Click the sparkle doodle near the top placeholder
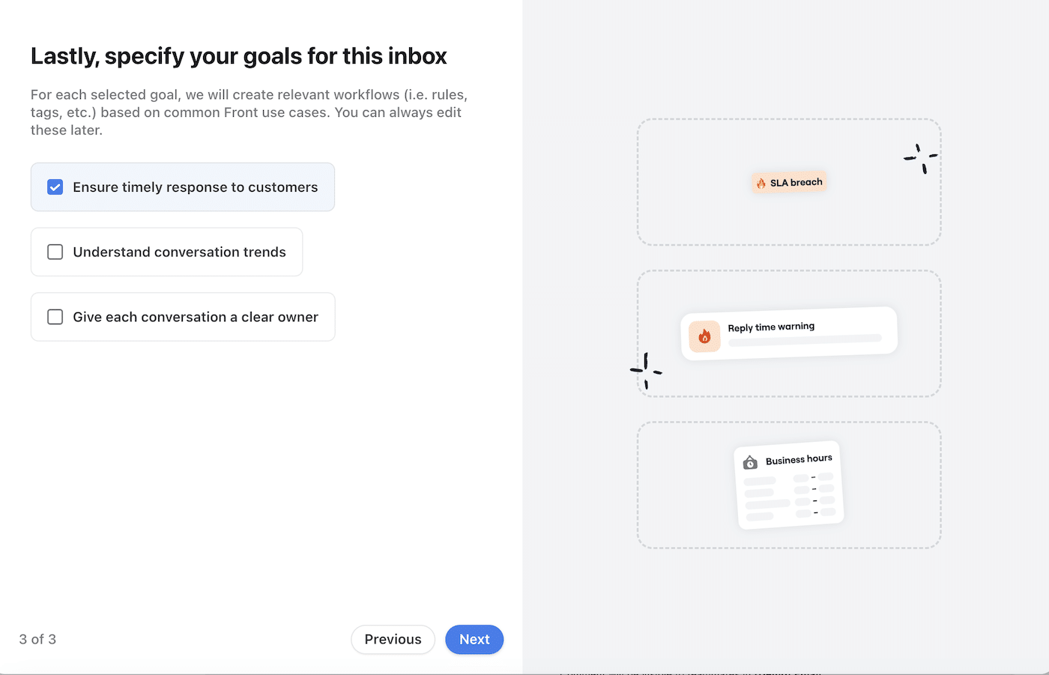Viewport: 1049px width, 675px height. pos(920,157)
